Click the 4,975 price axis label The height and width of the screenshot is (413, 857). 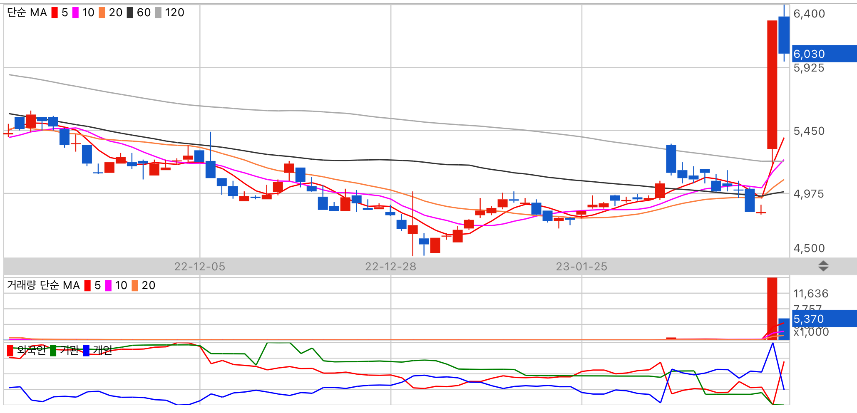(x=809, y=194)
